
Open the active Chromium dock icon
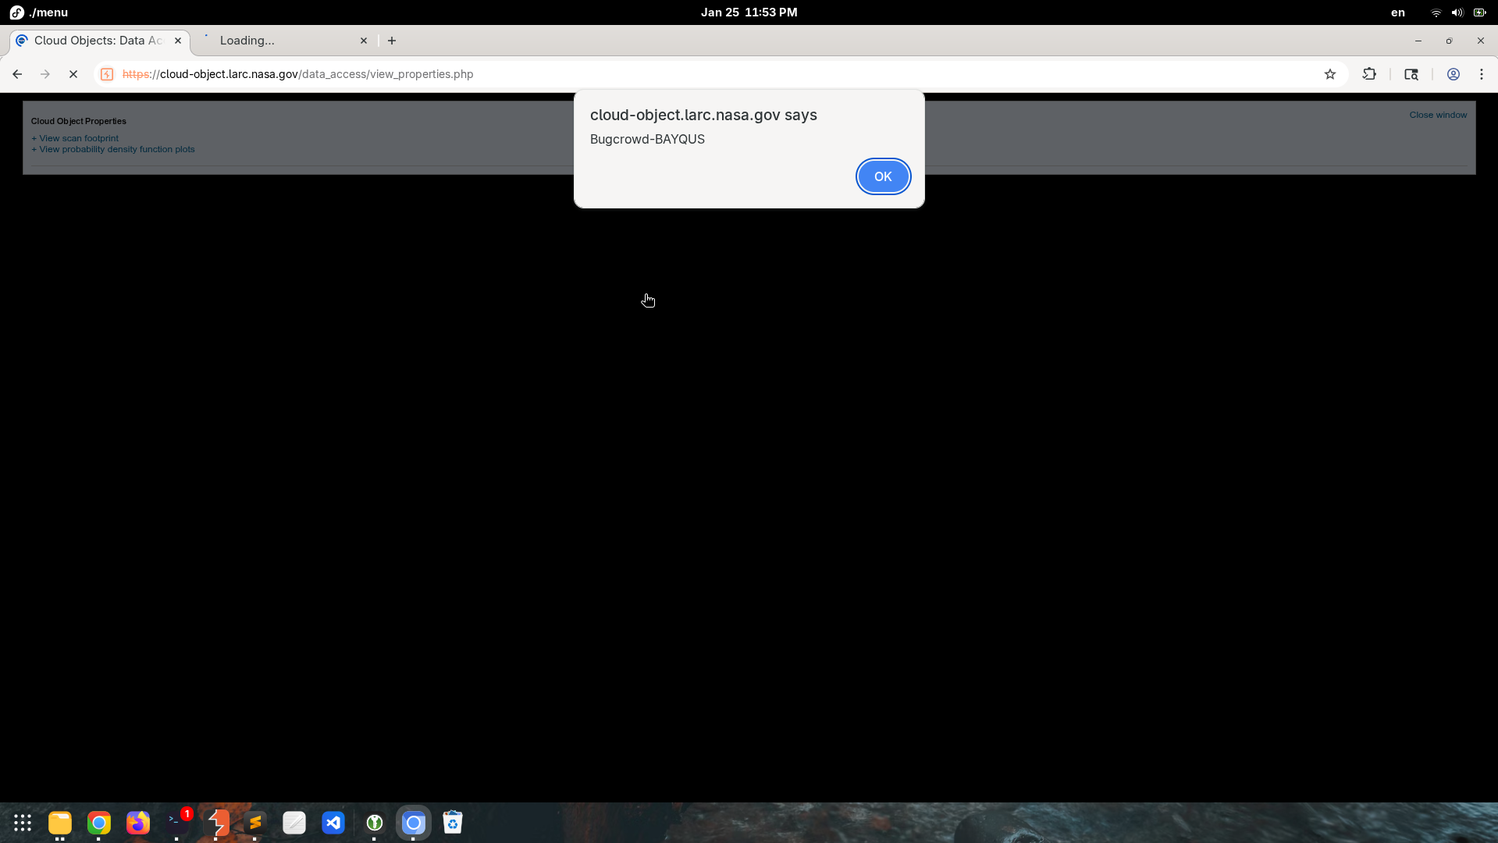point(414,823)
